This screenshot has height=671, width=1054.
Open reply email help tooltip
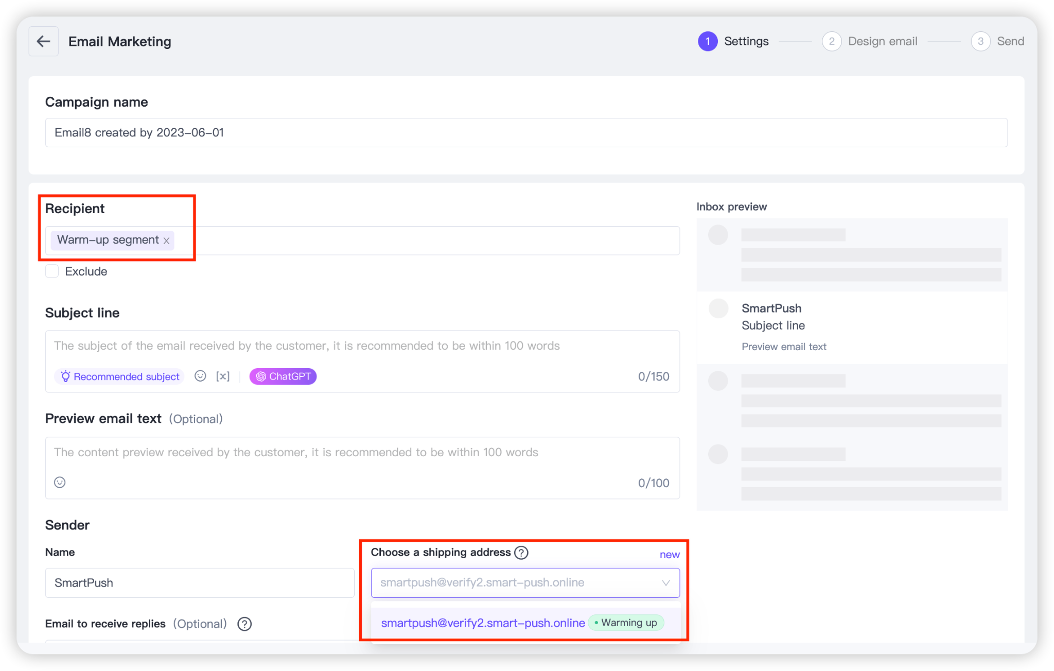[244, 624]
